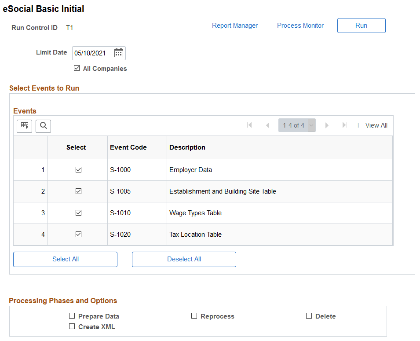Open the grid personalize icon in Events
420x341 pixels.
pos(24,126)
